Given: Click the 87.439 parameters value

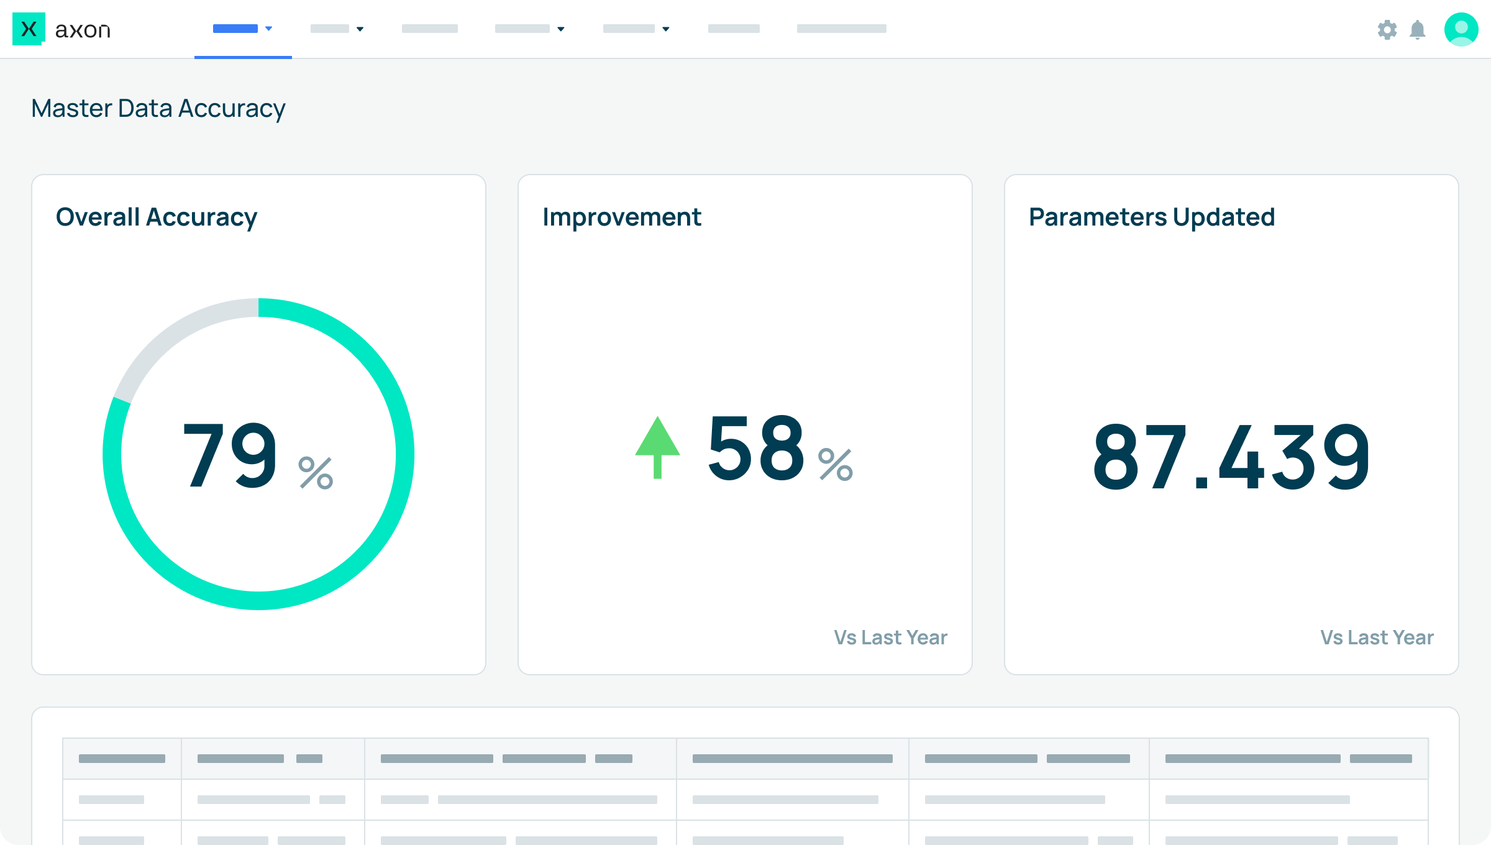Looking at the screenshot, I should point(1231,457).
